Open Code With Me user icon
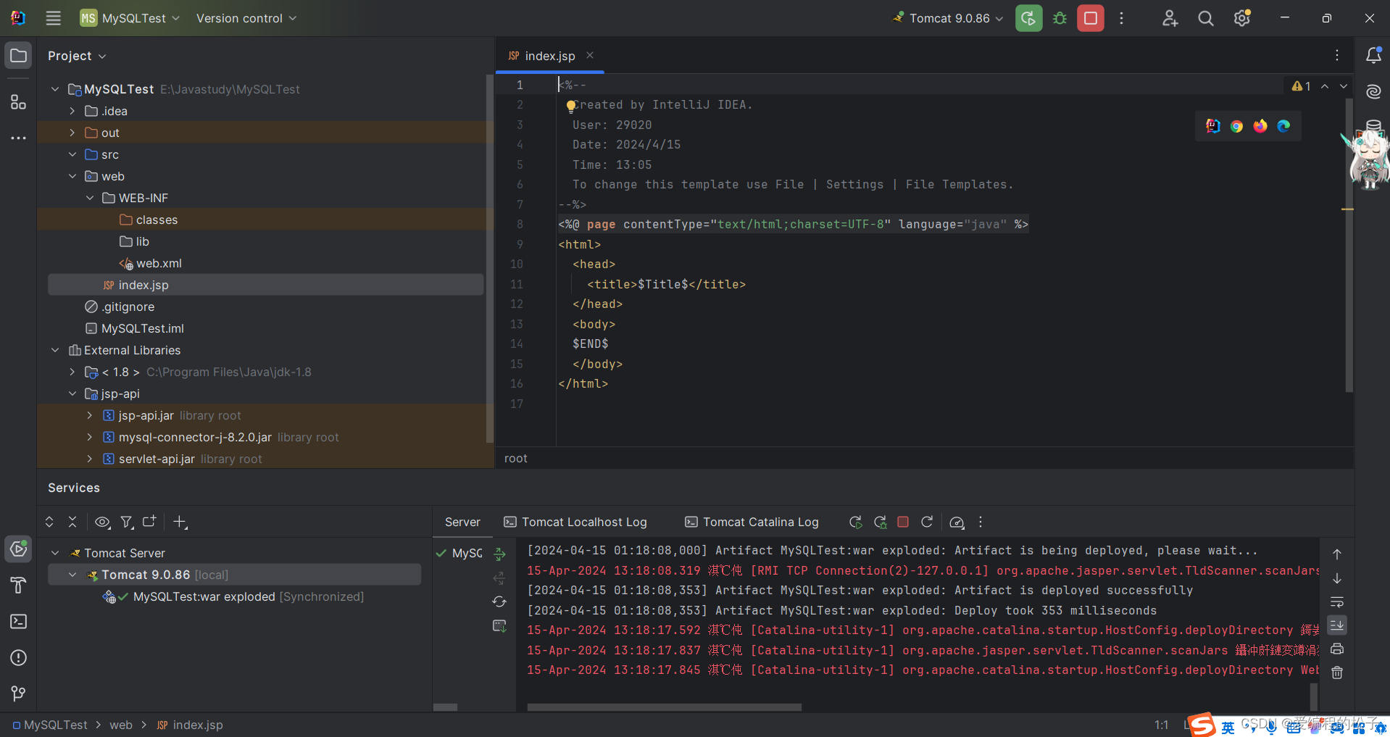1390x737 pixels. click(1170, 18)
